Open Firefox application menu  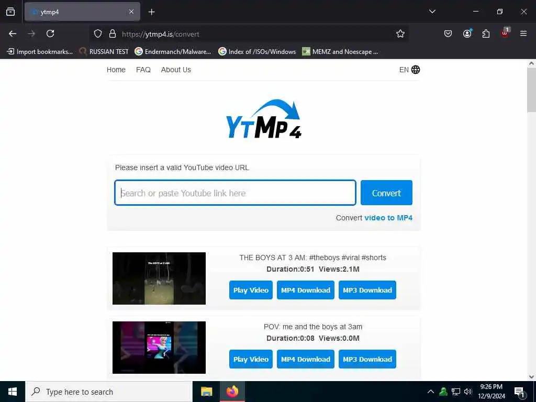point(523,33)
